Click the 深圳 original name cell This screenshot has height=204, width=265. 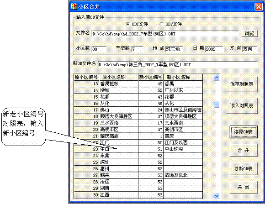point(119,162)
